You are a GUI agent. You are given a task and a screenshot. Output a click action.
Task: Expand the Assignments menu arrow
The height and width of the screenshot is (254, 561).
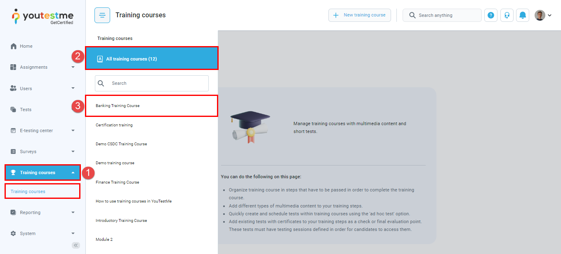73,67
